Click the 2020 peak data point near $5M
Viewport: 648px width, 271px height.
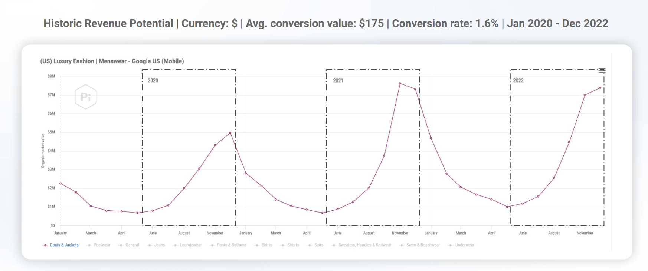230,133
